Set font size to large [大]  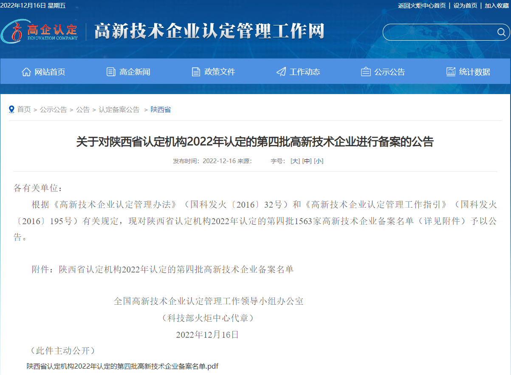click(295, 161)
